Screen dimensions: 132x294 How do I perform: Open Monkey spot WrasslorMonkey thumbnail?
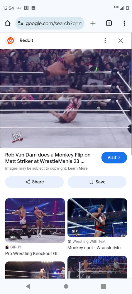click(97, 218)
